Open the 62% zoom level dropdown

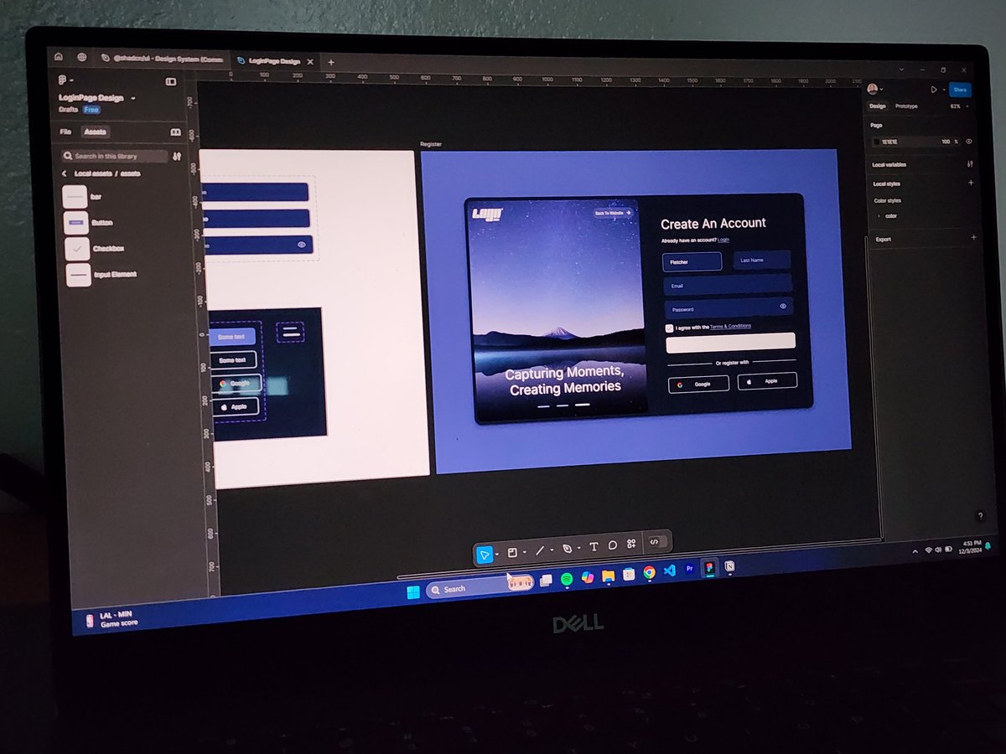click(x=960, y=106)
